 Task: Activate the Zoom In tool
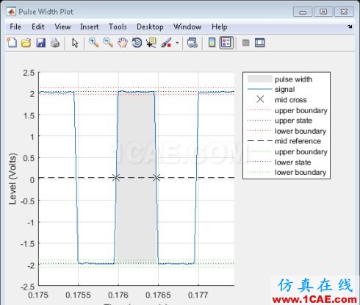click(93, 43)
